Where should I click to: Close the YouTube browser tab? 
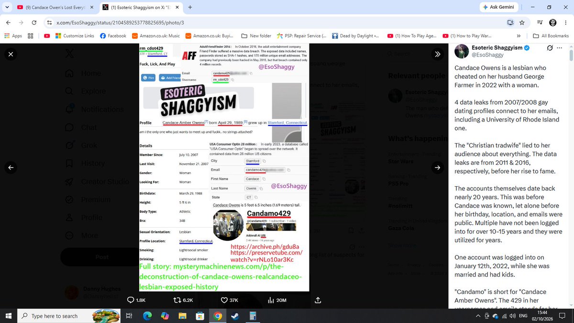[92, 8]
